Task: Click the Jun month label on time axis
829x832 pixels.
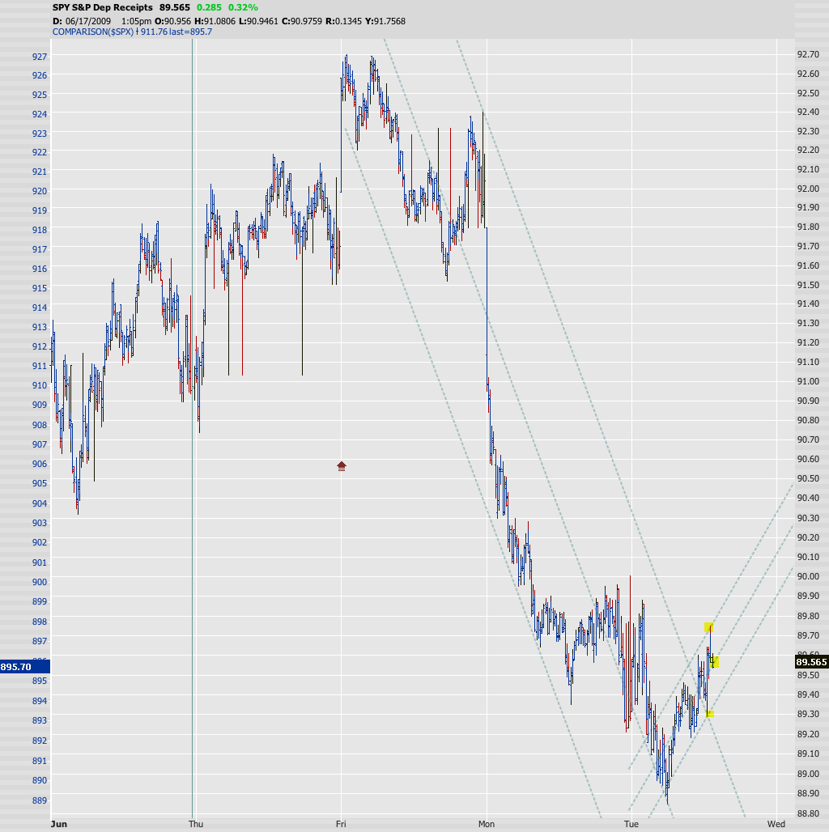Action: pyautogui.click(x=58, y=824)
